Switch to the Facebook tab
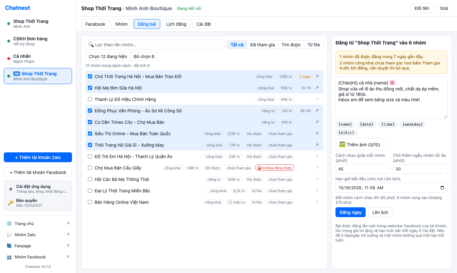 coord(95,24)
